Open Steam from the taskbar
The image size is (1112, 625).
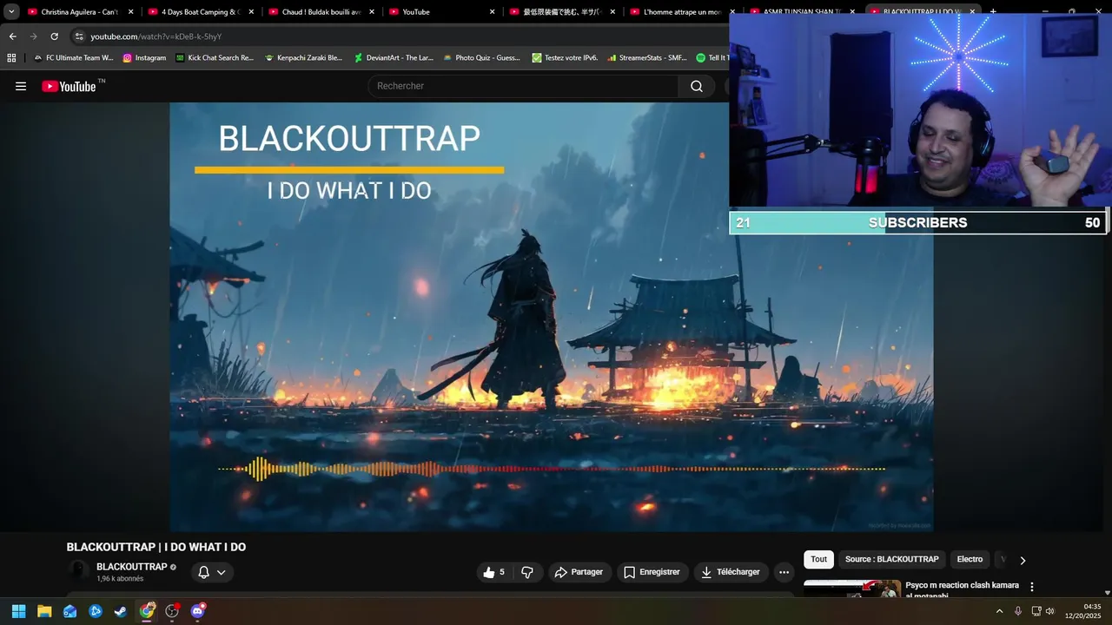click(121, 611)
